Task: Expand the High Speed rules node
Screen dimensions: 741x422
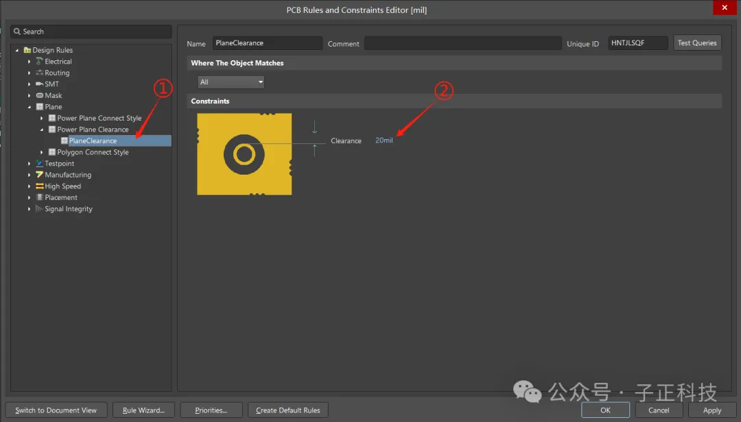Action: click(x=30, y=186)
